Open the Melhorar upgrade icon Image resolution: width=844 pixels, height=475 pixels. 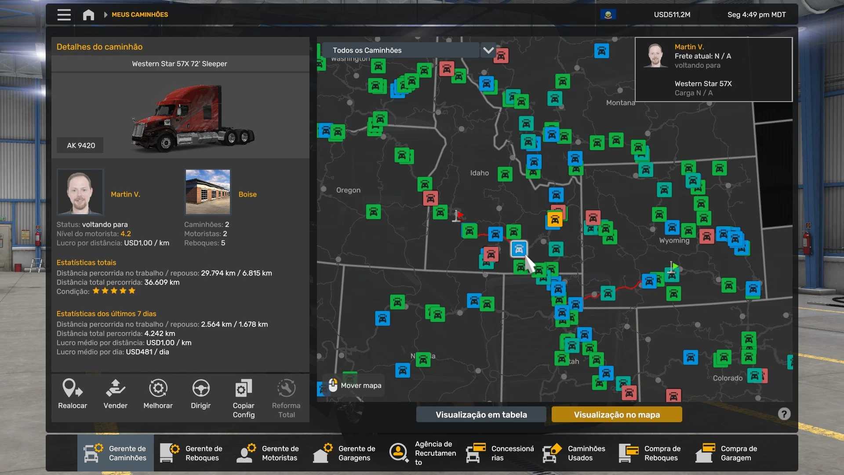click(158, 389)
